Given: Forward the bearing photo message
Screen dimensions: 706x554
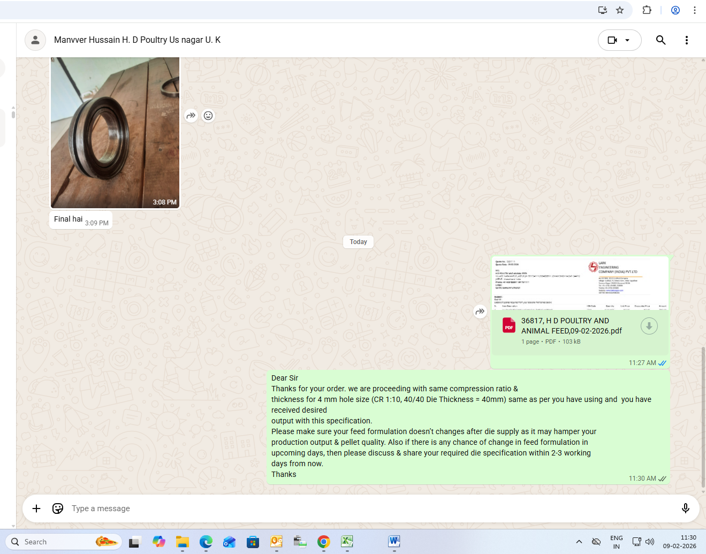Looking at the screenshot, I should [x=191, y=116].
